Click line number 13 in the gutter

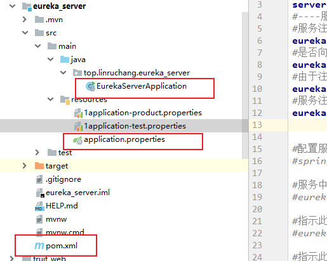257,125
